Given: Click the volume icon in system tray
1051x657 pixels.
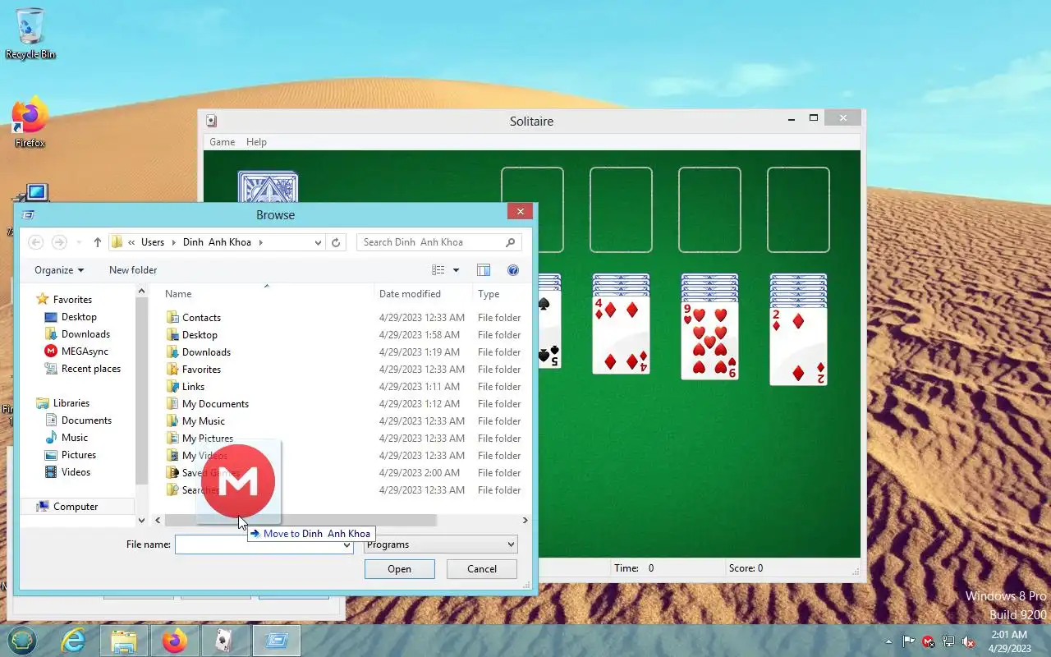Looking at the screenshot, I should tap(969, 641).
